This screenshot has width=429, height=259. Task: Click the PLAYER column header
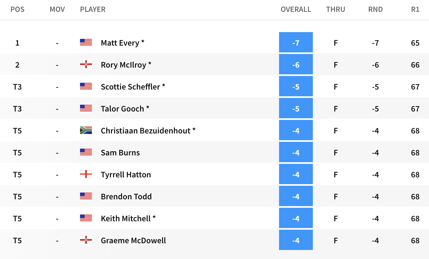[93, 9]
